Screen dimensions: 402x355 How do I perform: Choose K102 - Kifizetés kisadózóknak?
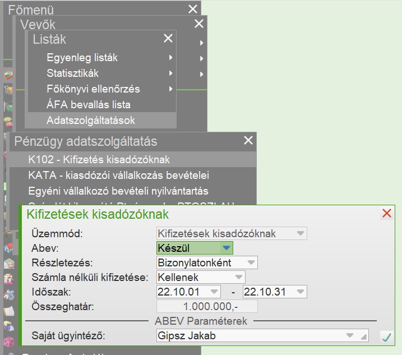(133, 159)
